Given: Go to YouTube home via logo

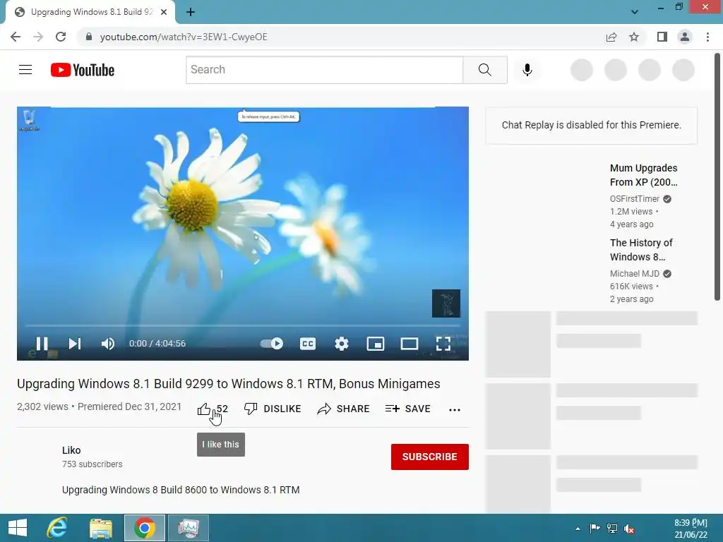Looking at the screenshot, I should (83, 70).
